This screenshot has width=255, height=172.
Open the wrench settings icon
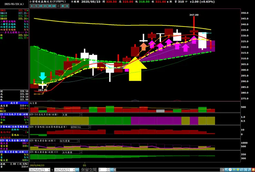click(x=249, y=170)
